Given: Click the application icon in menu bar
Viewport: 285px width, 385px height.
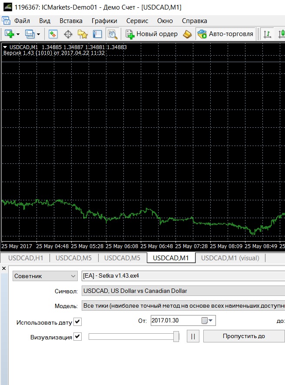Looking at the screenshot, I should point(6,20).
